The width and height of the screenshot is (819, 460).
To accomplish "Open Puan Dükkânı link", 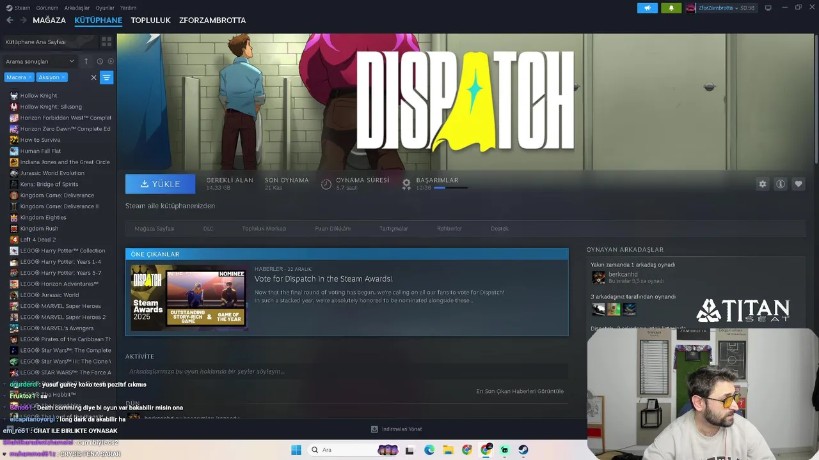I will [333, 228].
